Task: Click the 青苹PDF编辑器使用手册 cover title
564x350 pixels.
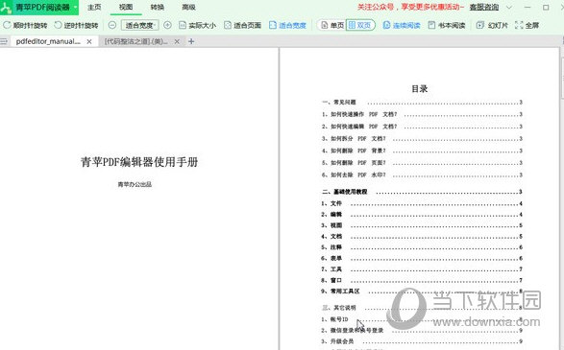Action: coord(139,162)
